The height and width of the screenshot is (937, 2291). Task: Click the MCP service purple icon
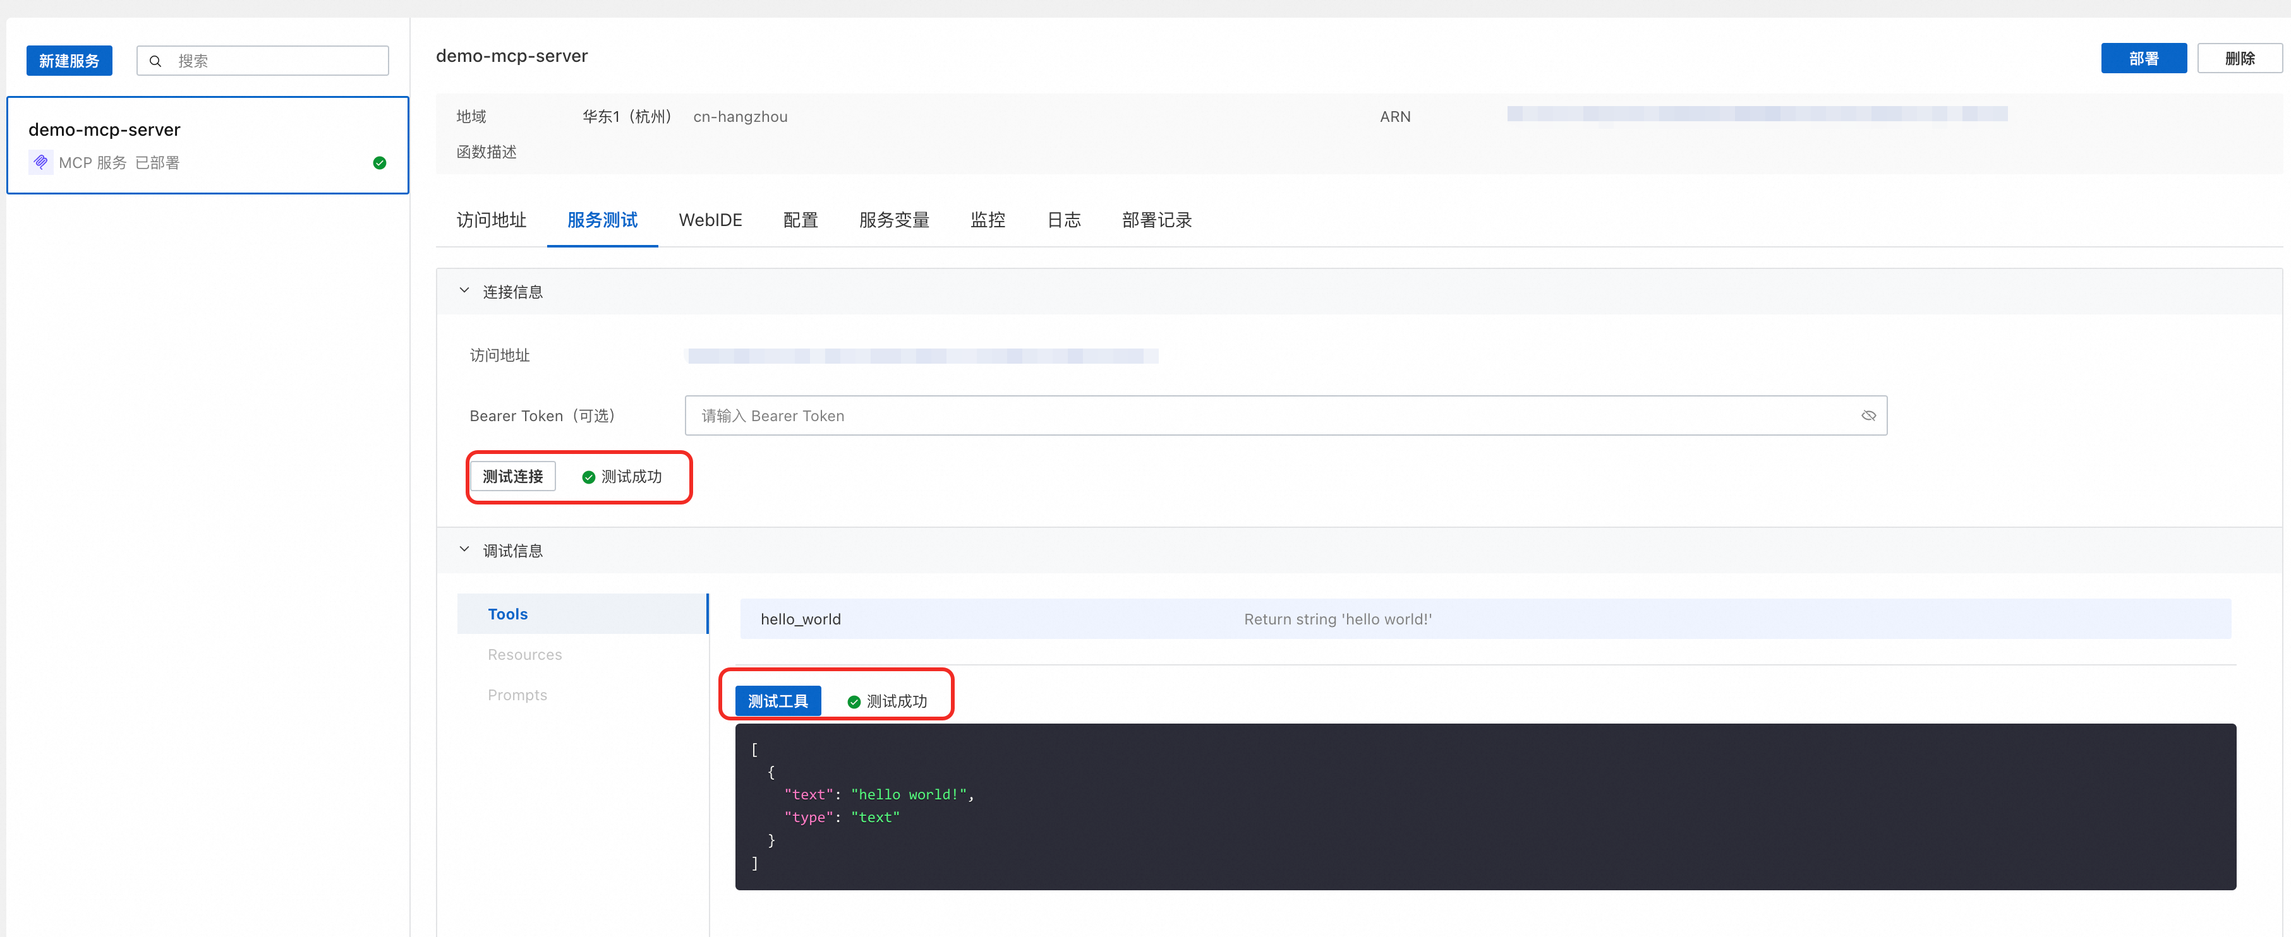[41, 162]
